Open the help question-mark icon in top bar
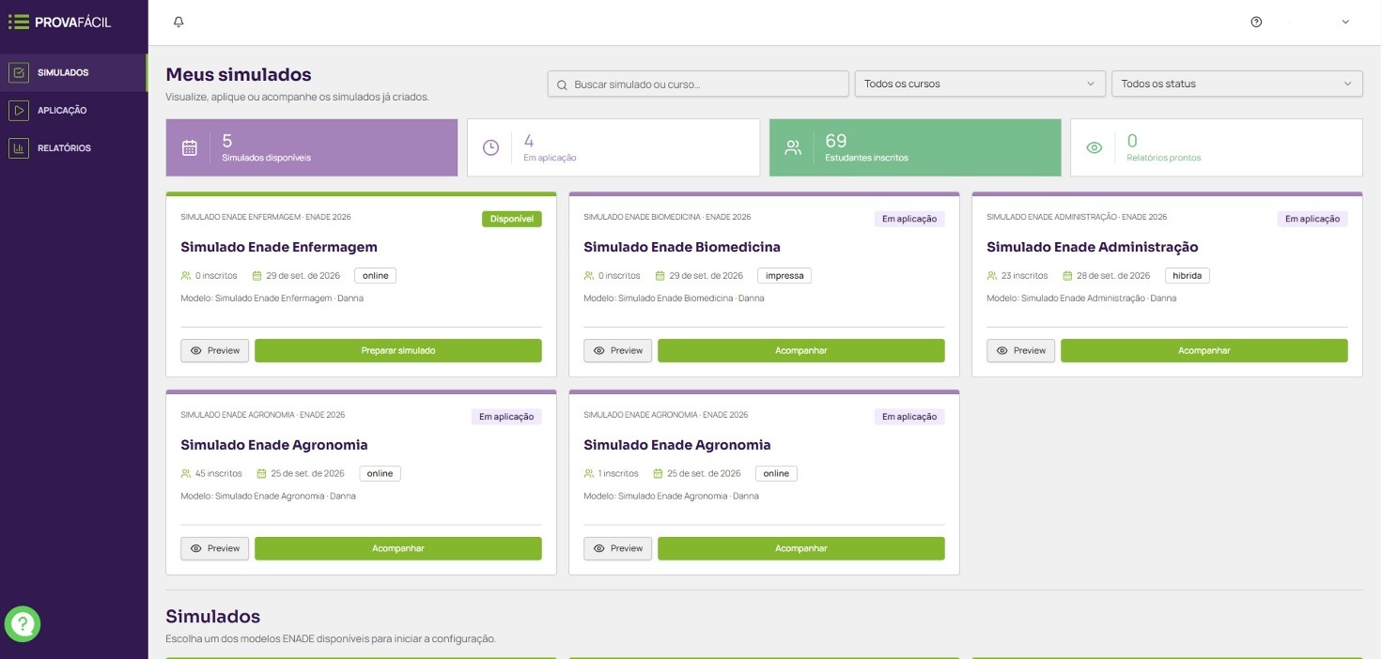This screenshot has height=659, width=1382. (x=1256, y=22)
